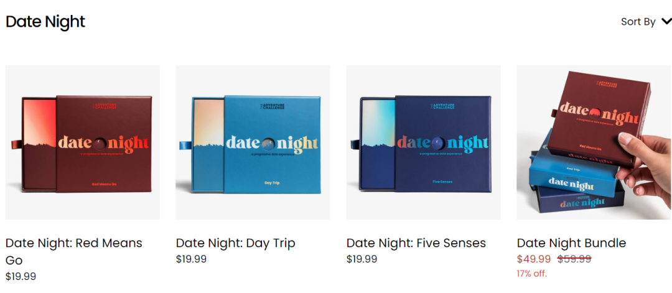The height and width of the screenshot is (293, 672).
Task: Open the Red Means Go product image
Action: (x=82, y=142)
